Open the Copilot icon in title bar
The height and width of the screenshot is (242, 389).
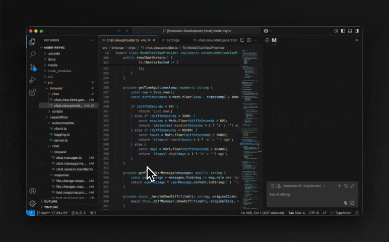[x=266, y=31]
